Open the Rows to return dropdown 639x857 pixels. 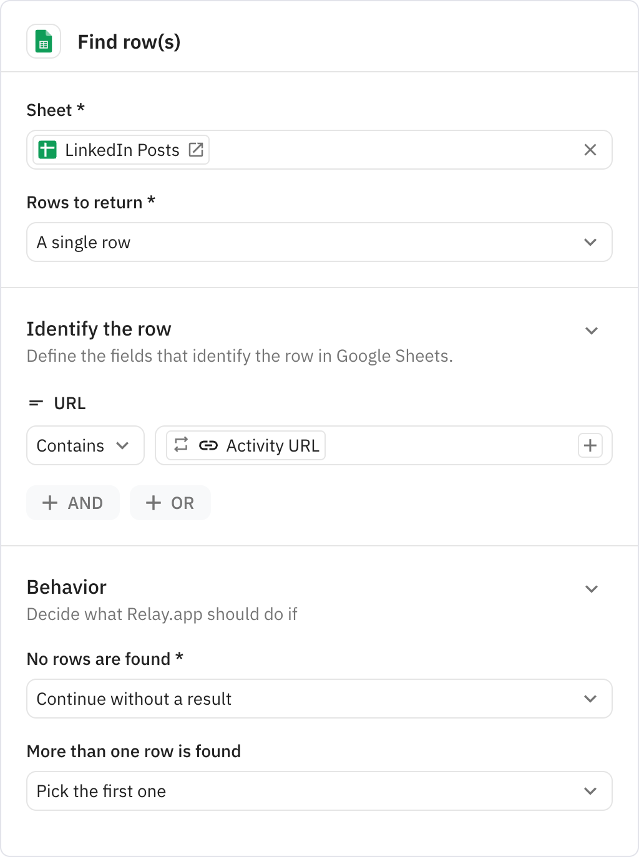(x=319, y=242)
